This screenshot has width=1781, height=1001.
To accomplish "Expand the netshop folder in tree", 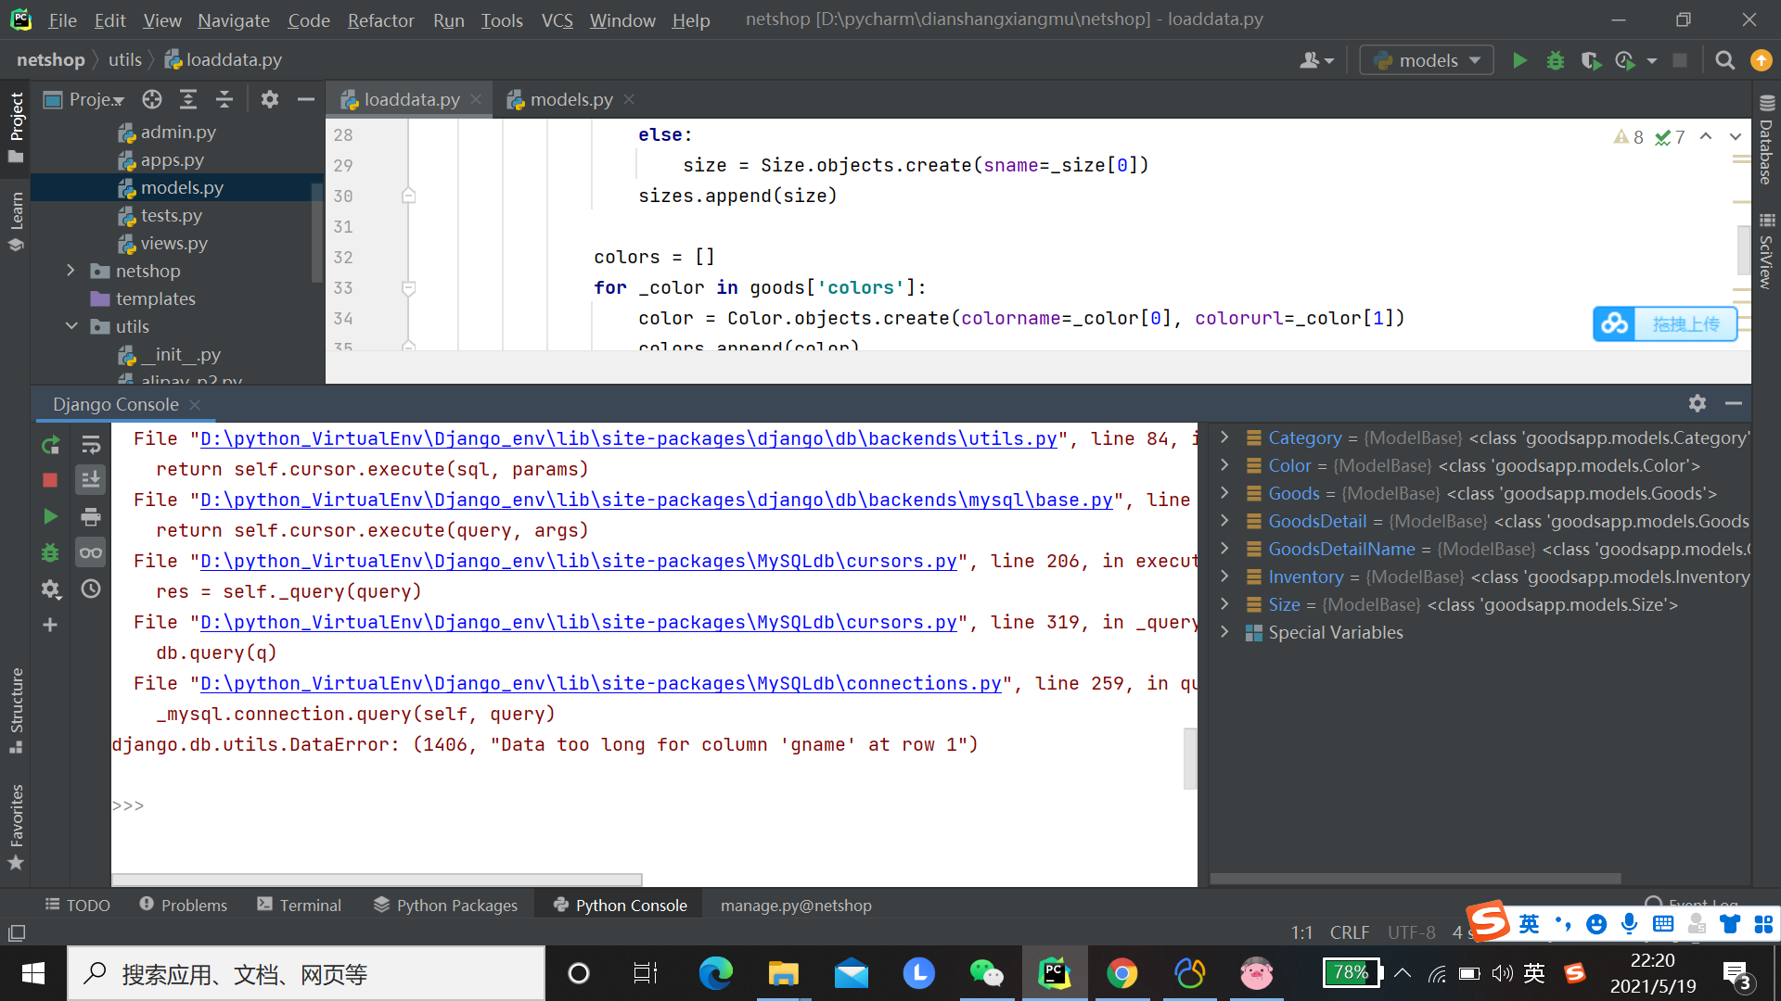I will click(x=70, y=271).
